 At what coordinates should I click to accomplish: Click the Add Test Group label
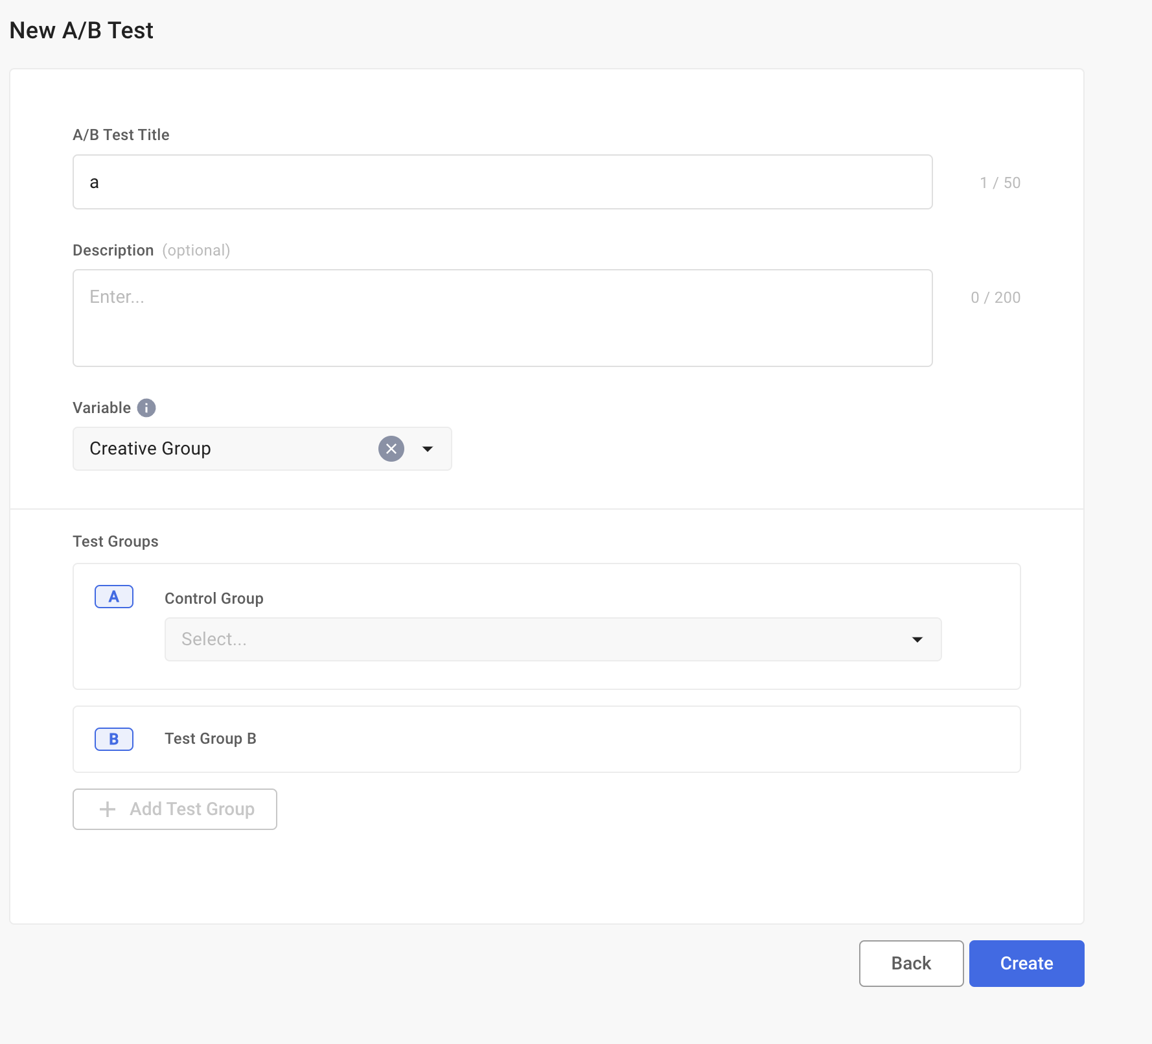(x=192, y=809)
